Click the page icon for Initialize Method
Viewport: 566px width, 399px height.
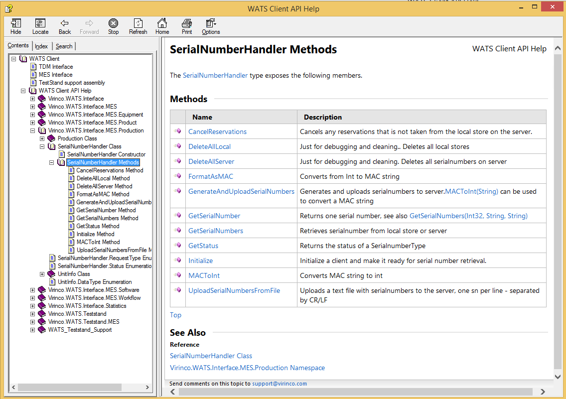[71, 234]
